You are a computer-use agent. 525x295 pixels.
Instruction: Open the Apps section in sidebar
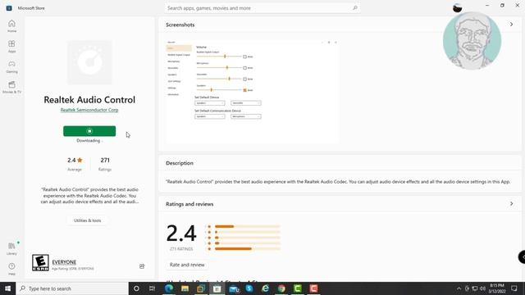point(11,47)
